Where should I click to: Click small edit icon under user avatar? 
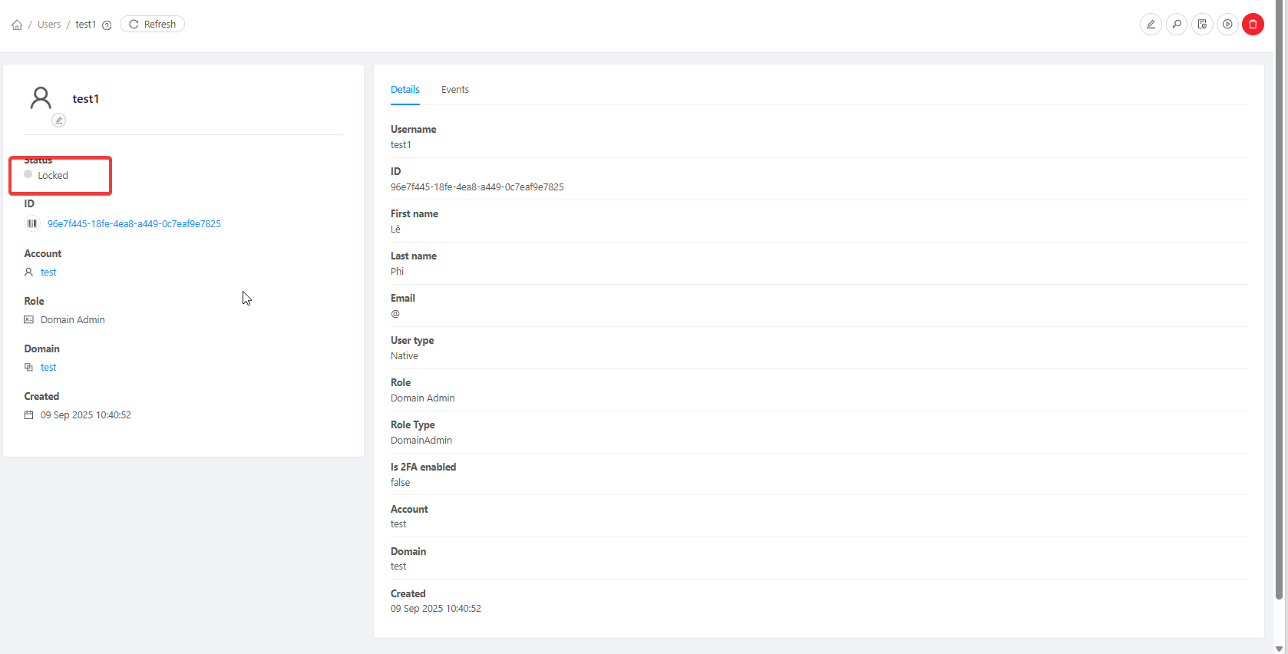pos(58,121)
